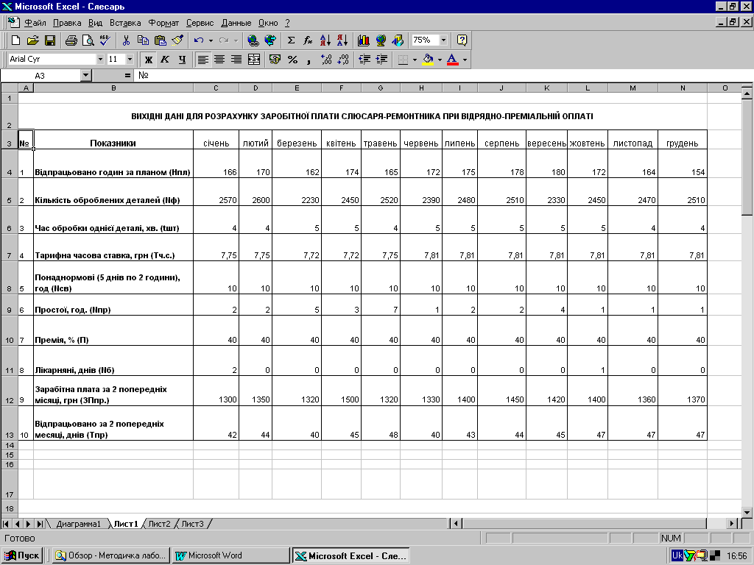Viewport: 754px width, 565px height.
Task: Open the Paste Function fx wizard
Action: tap(308, 40)
